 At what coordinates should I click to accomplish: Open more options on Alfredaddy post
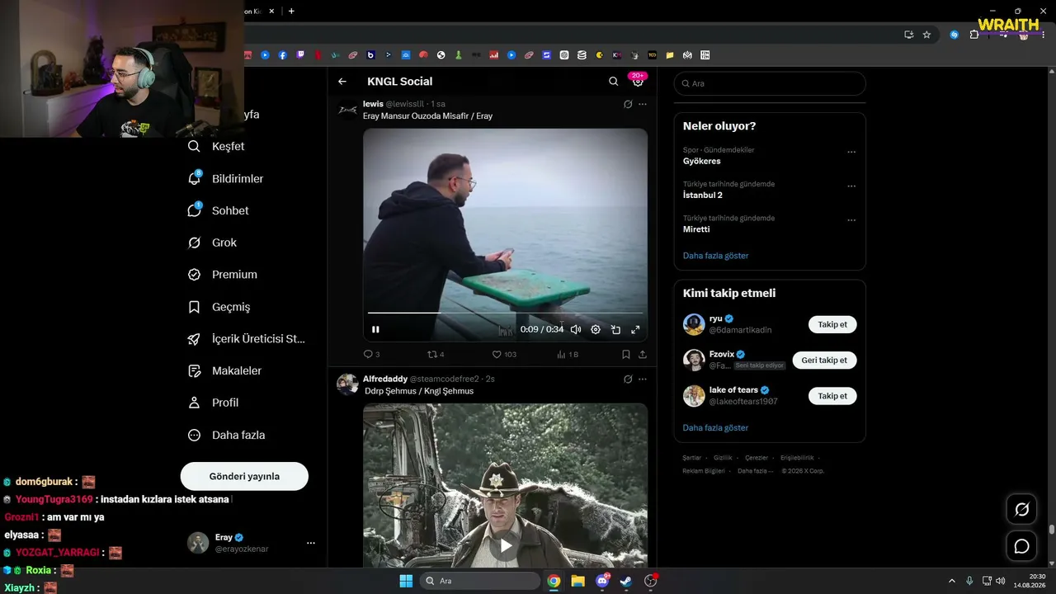[643, 379]
